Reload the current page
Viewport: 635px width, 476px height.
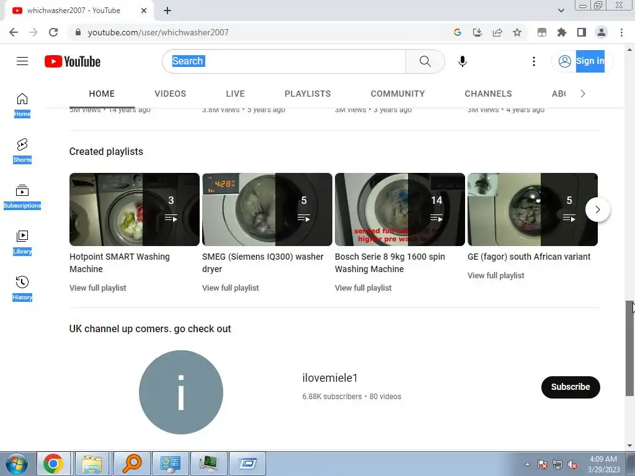click(x=53, y=32)
